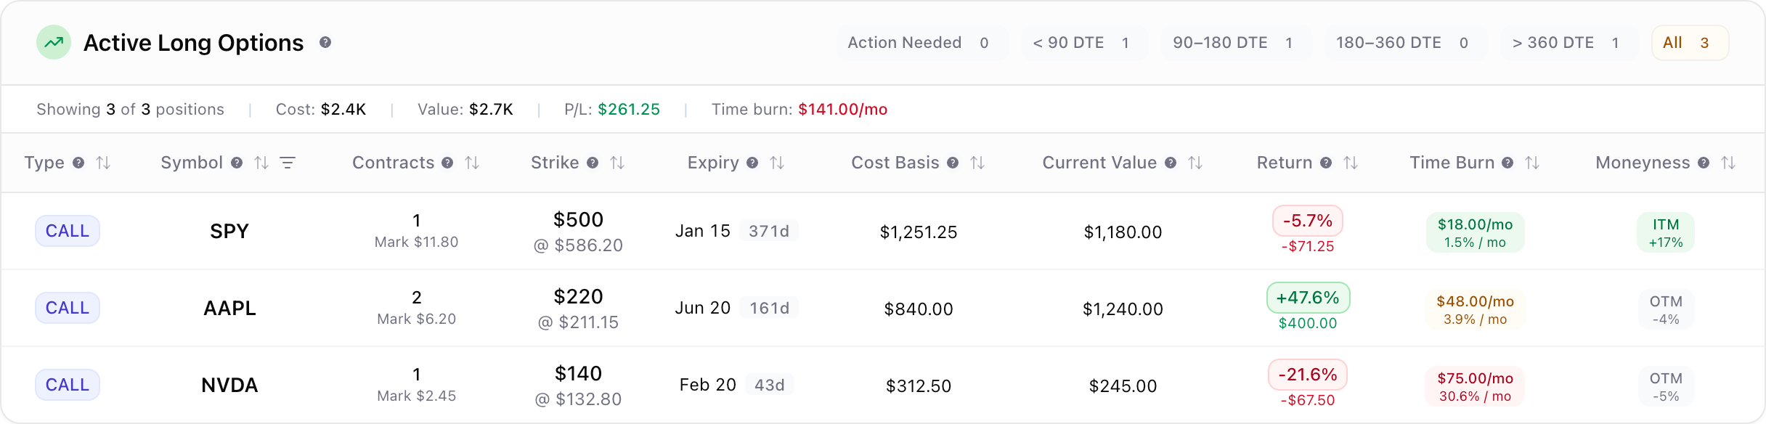Viewport: 1766px width, 424px height.
Task: Sort by the Cost Basis column arrows
Action: click(x=977, y=163)
